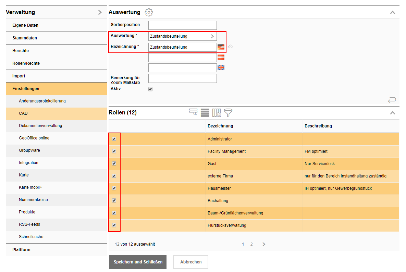Viewport: 406px width, 272px height.
Task: Click the row selection mode icon in Rollen
Action: (x=193, y=112)
